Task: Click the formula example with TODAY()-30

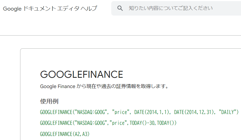Action: pyautogui.click(x=108, y=123)
